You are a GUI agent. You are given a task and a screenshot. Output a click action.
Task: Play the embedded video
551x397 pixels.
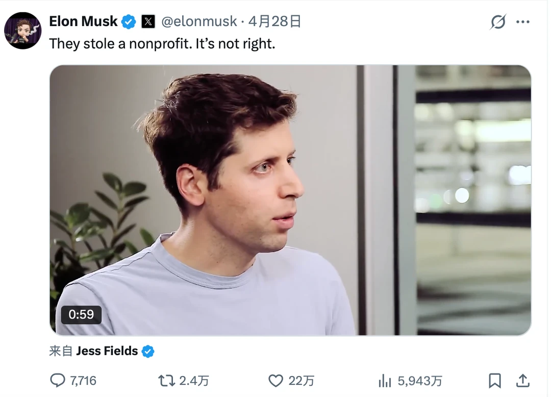pyautogui.click(x=290, y=200)
